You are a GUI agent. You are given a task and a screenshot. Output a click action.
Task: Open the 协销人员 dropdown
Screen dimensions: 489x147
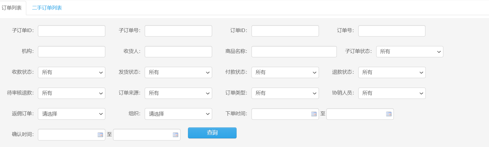(392, 93)
